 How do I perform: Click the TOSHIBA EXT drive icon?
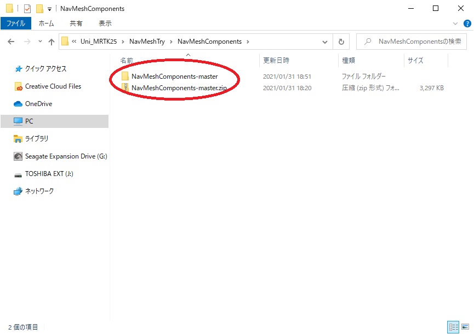pos(18,175)
